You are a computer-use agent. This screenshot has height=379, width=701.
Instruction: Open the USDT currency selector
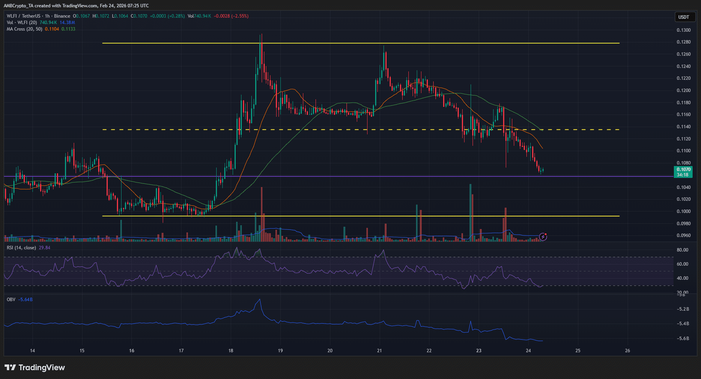click(x=684, y=17)
